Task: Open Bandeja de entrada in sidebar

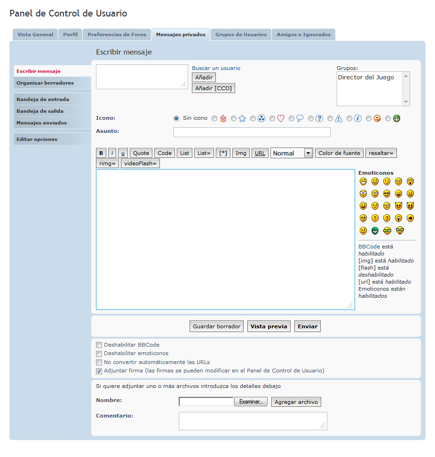Action: pos(43,100)
